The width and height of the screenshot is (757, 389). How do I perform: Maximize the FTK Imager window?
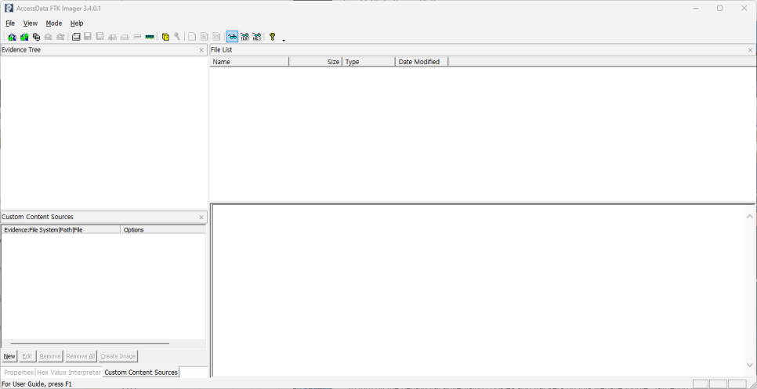click(x=720, y=8)
